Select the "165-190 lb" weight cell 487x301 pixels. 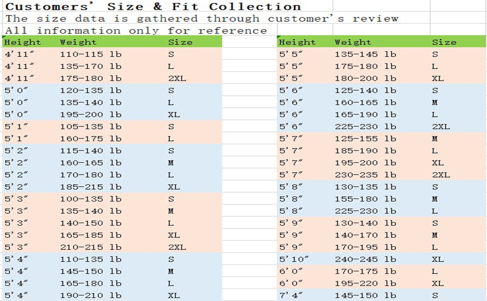[x=366, y=114]
